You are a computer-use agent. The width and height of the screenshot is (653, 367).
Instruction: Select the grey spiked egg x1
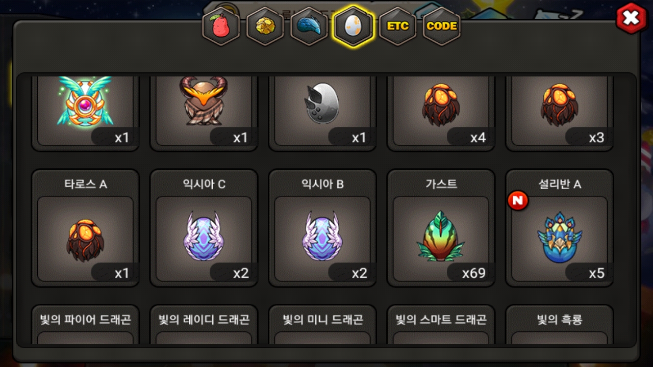tap(322, 113)
